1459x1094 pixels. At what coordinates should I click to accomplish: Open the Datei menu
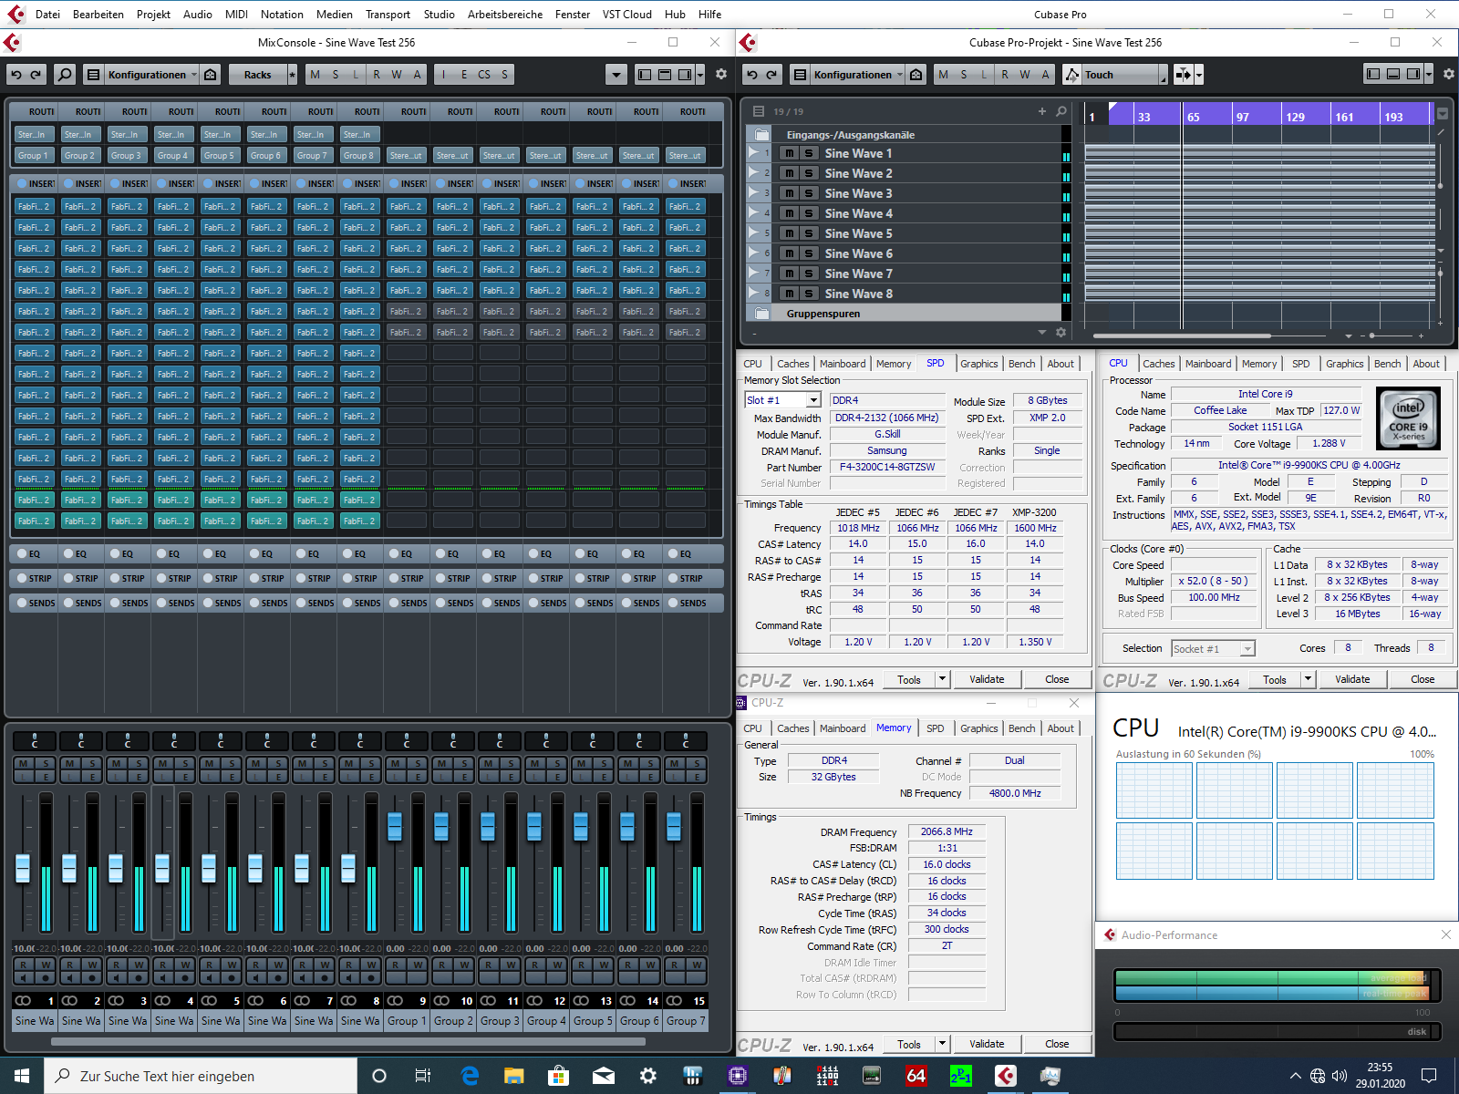[48, 15]
